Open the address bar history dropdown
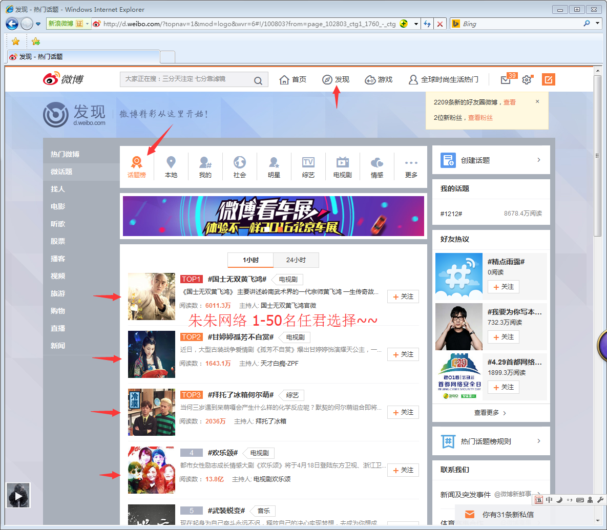 tap(416, 24)
